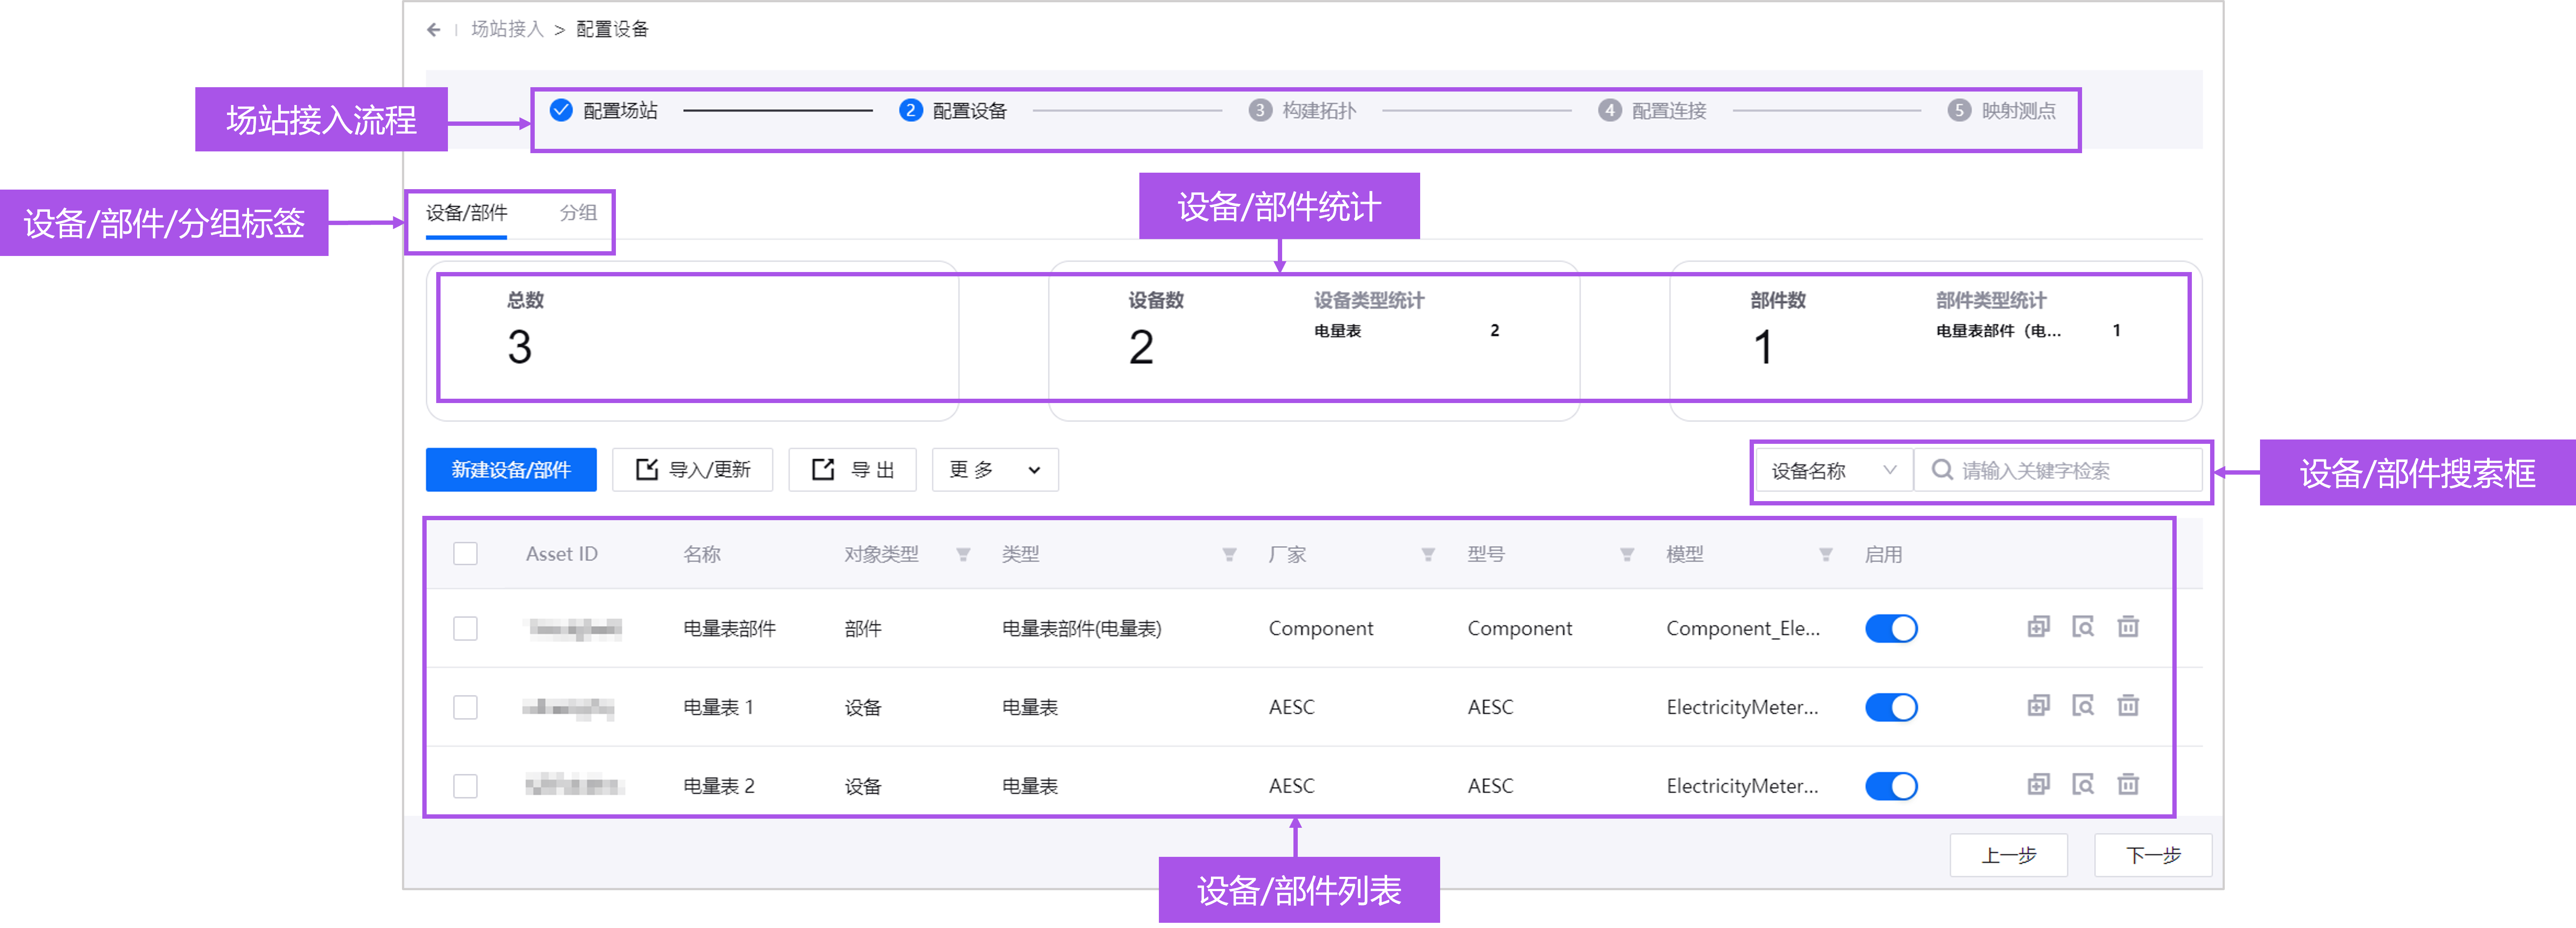This screenshot has height=928, width=2576.
Task: Click the 电量表部件(电量表) type cell
Action: pyautogui.click(x=1081, y=628)
